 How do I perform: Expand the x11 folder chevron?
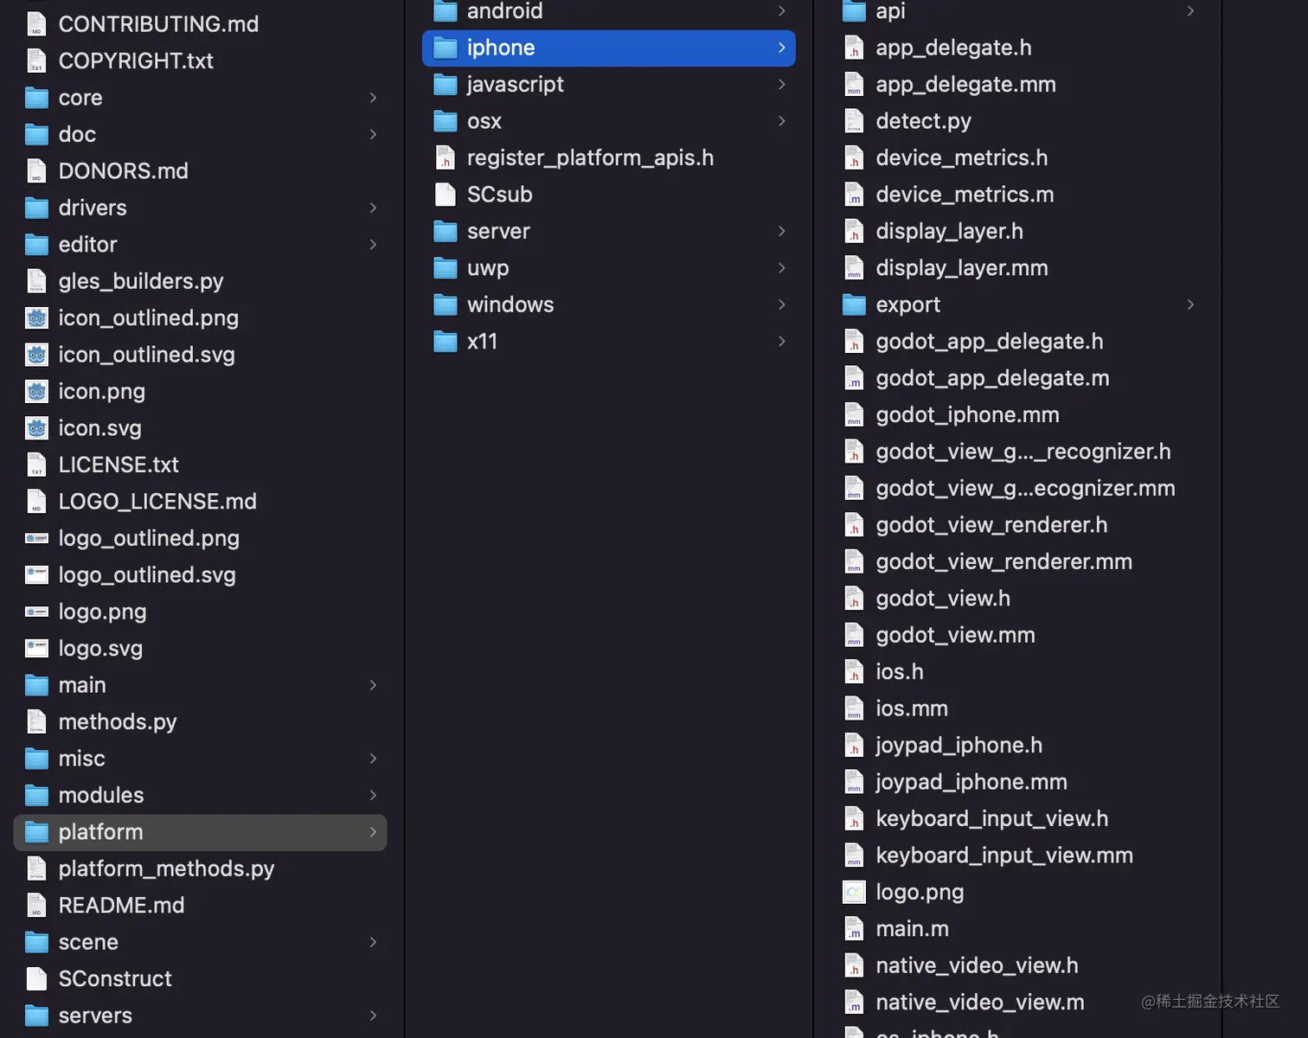click(781, 342)
